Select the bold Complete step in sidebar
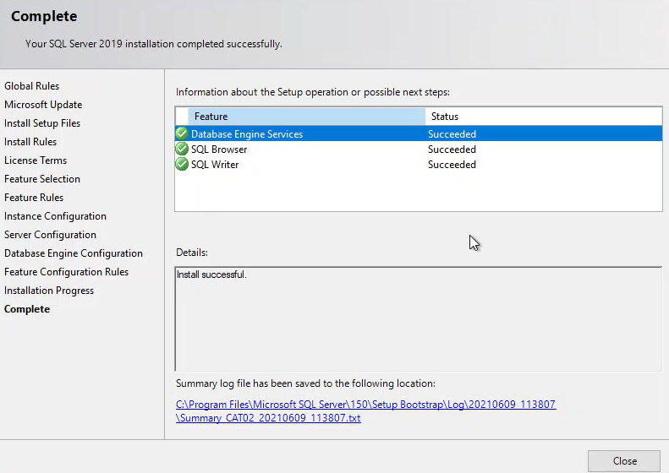 coord(27,309)
